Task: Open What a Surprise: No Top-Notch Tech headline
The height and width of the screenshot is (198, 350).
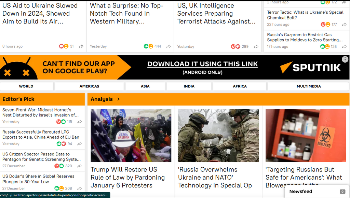Action: [126, 13]
